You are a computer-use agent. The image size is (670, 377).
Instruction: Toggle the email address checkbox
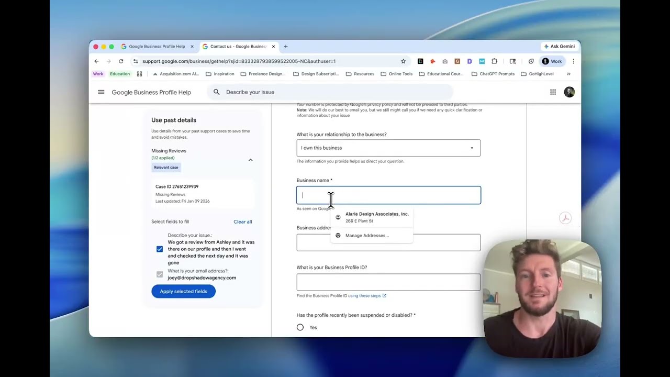pyautogui.click(x=160, y=274)
